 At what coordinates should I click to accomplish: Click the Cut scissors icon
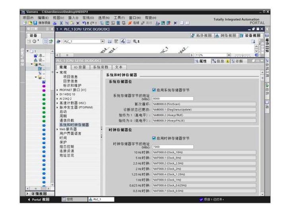point(61,23)
